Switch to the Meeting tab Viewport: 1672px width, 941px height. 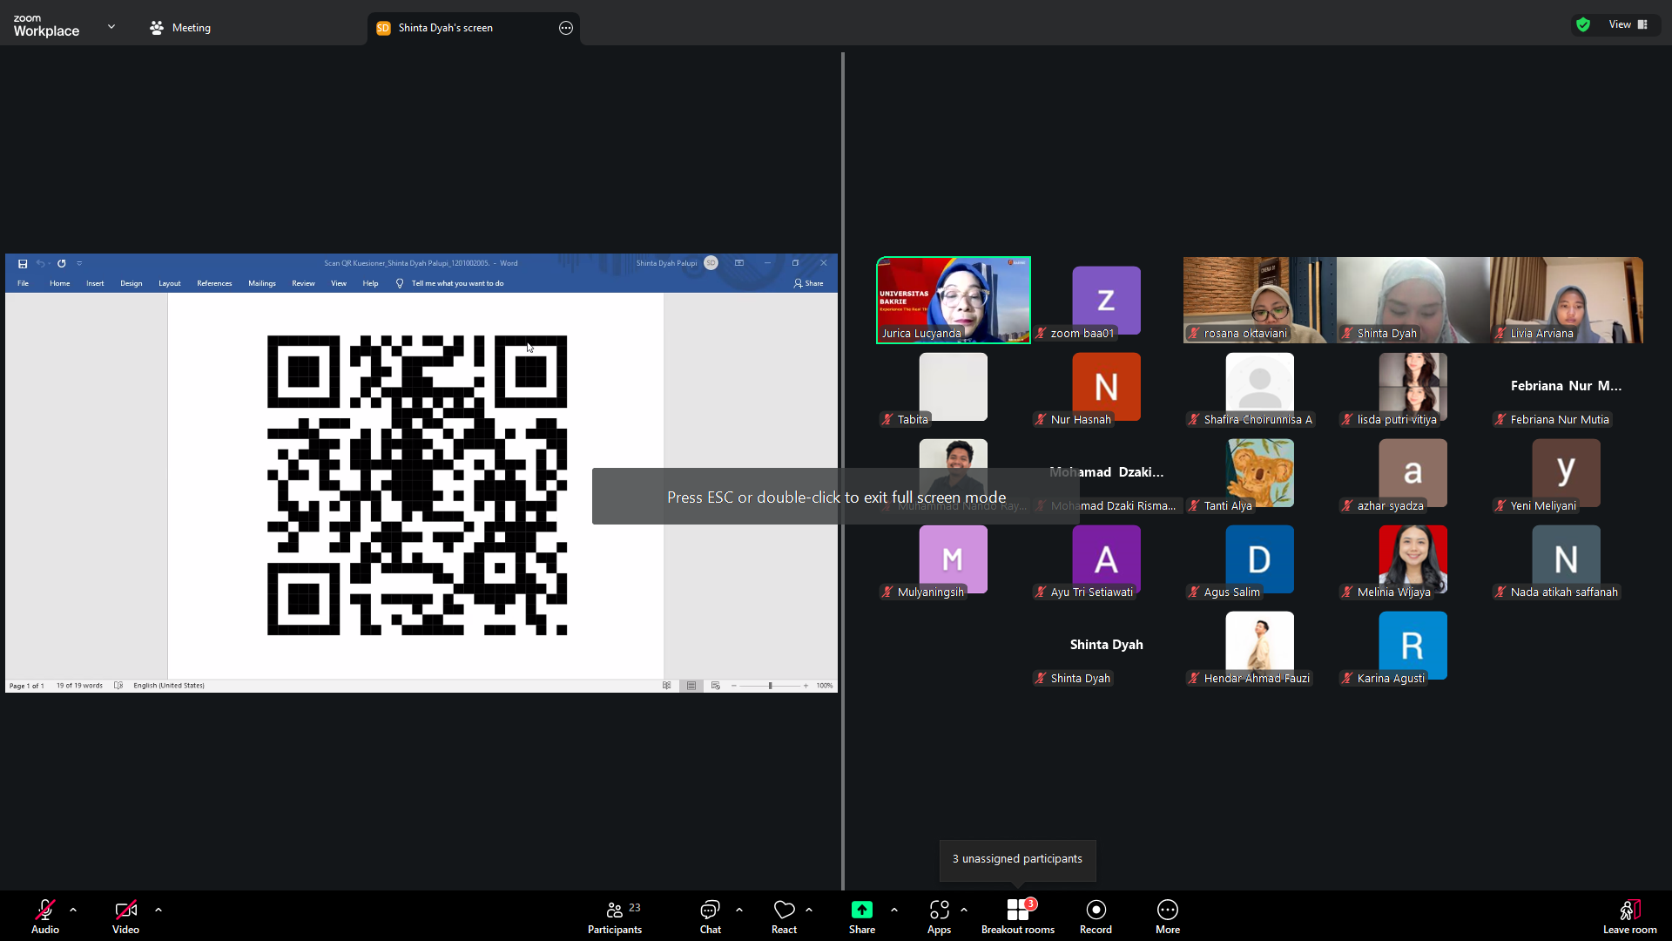pos(180,28)
